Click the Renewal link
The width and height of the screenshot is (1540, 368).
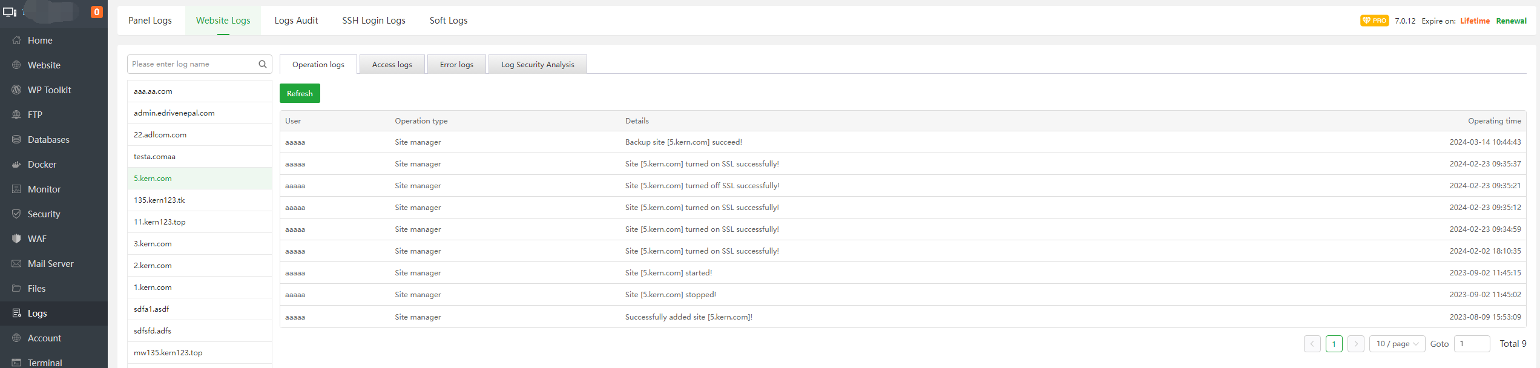pyautogui.click(x=1511, y=21)
